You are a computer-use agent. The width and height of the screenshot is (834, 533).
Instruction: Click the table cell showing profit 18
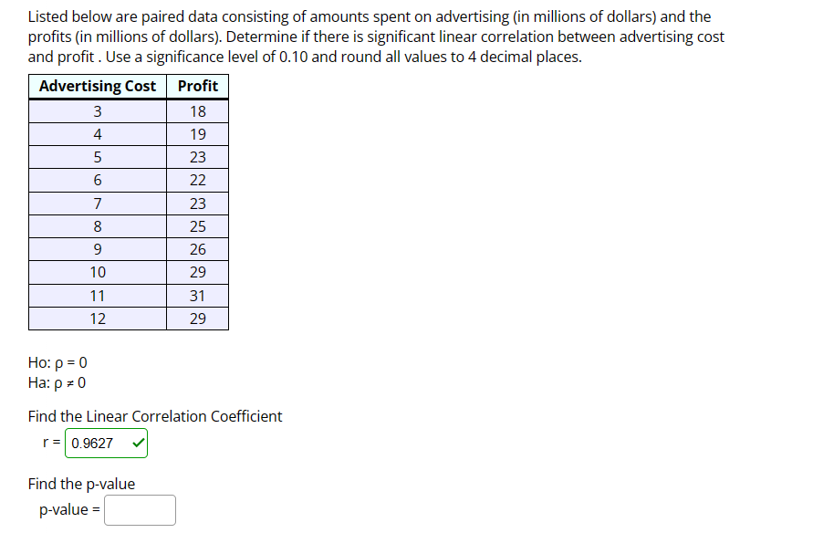pos(197,110)
